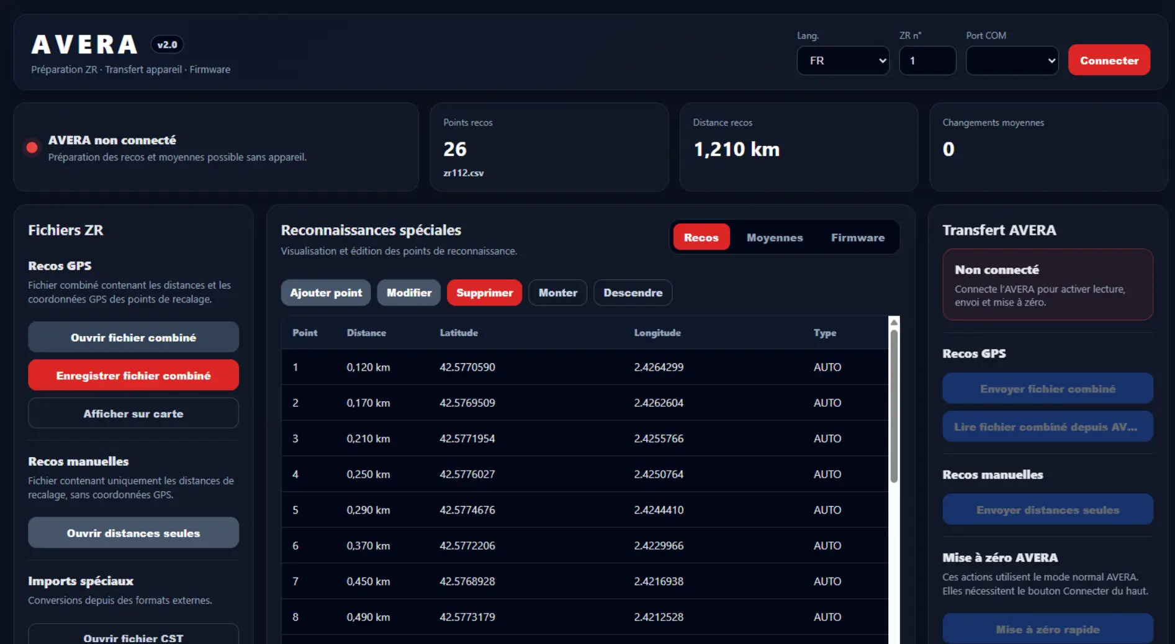Click the red Connecter button

click(x=1109, y=60)
